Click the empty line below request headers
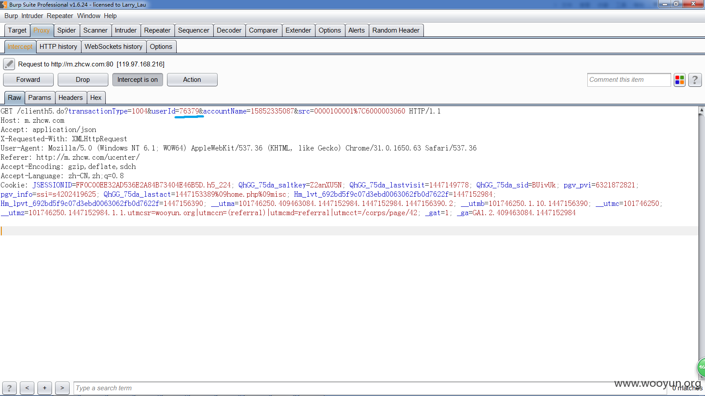The image size is (705, 396). point(349,231)
